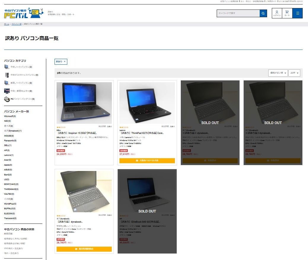This screenshot has height=260, width=308.
Task: Open 全国パソコン修理店舗 top link
Action: point(229,1)
